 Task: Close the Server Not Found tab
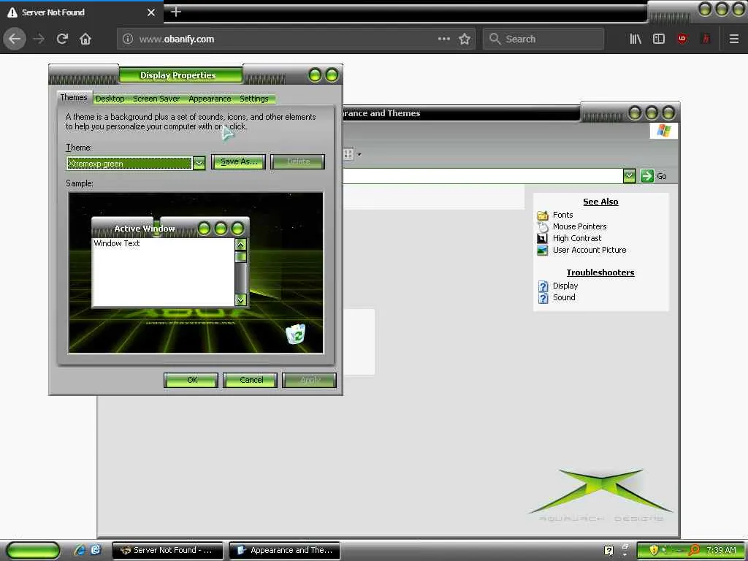(150, 12)
